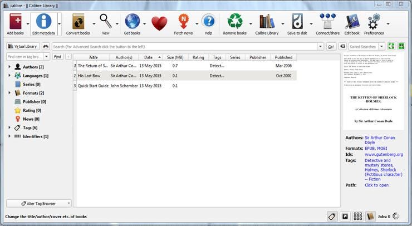Screen dimensions: 412x226
Task: Collapse tag browser with minus button
Action: point(68,57)
